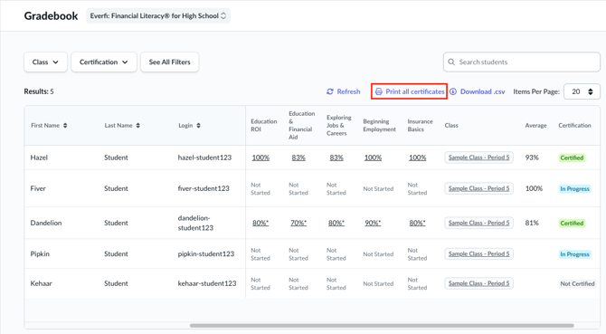Open Dandelion's 70%* score link

[298, 223]
